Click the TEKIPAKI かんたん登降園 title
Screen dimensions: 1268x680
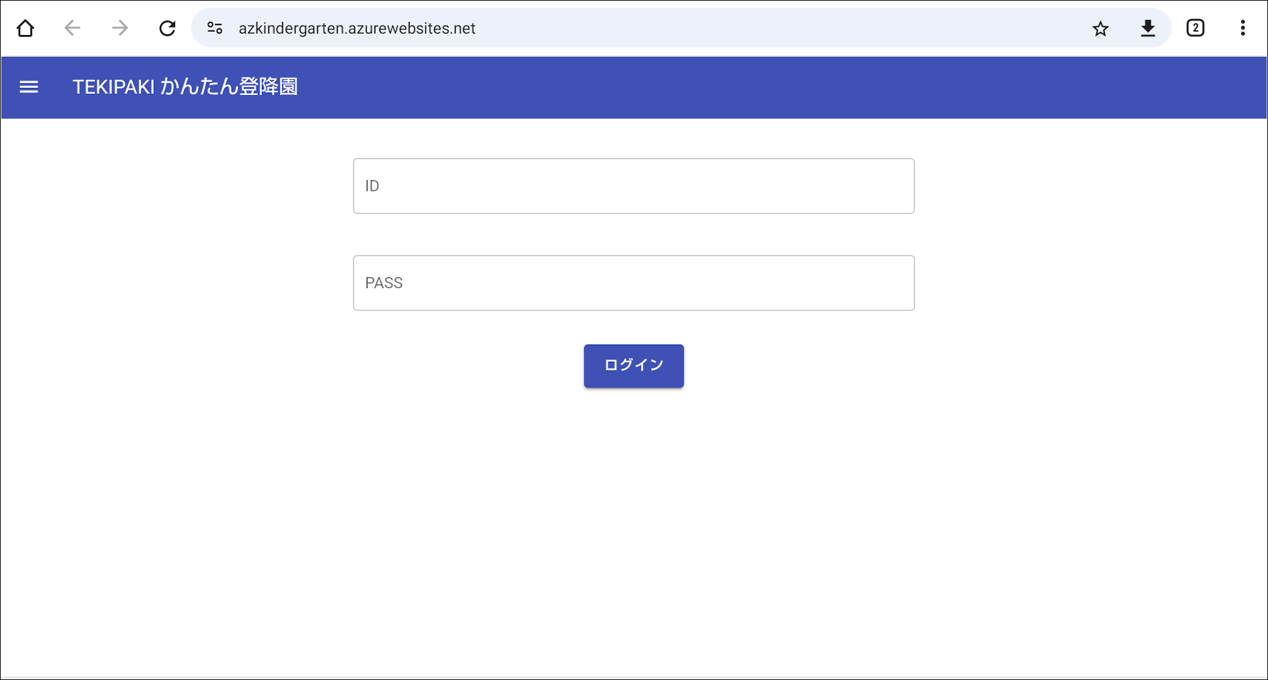[x=185, y=87]
